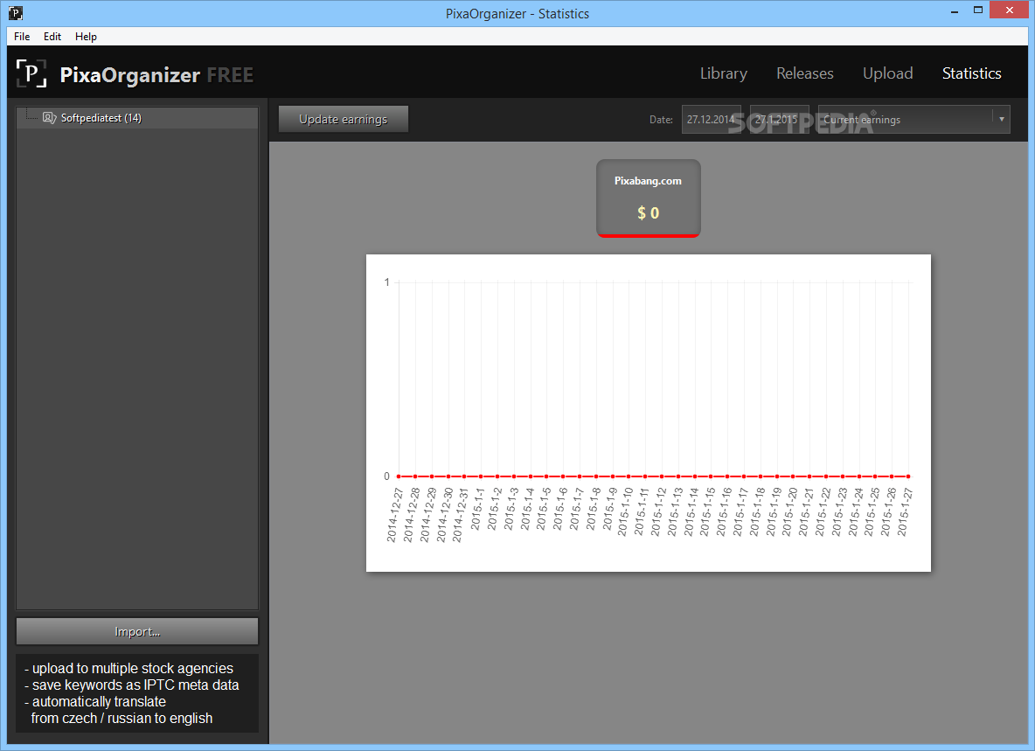Switch to the Statistics tab
This screenshot has width=1035, height=751.
click(x=972, y=73)
